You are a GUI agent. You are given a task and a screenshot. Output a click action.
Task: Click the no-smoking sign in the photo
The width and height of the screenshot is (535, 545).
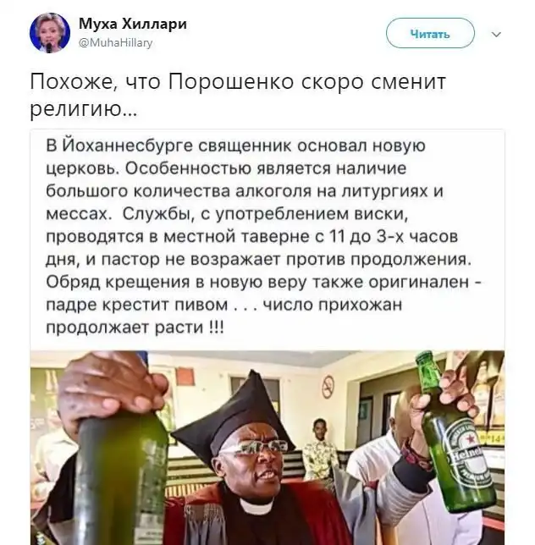pyautogui.click(x=328, y=387)
